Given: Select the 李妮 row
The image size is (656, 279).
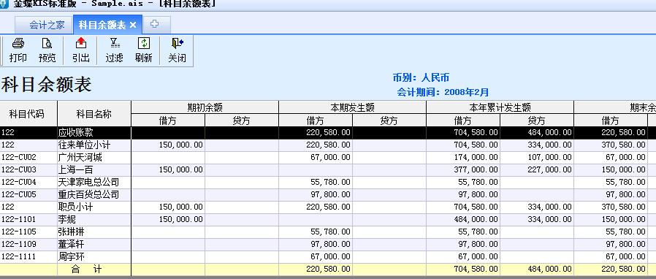Looking at the screenshot, I should pyautogui.click(x=328, y=219).
